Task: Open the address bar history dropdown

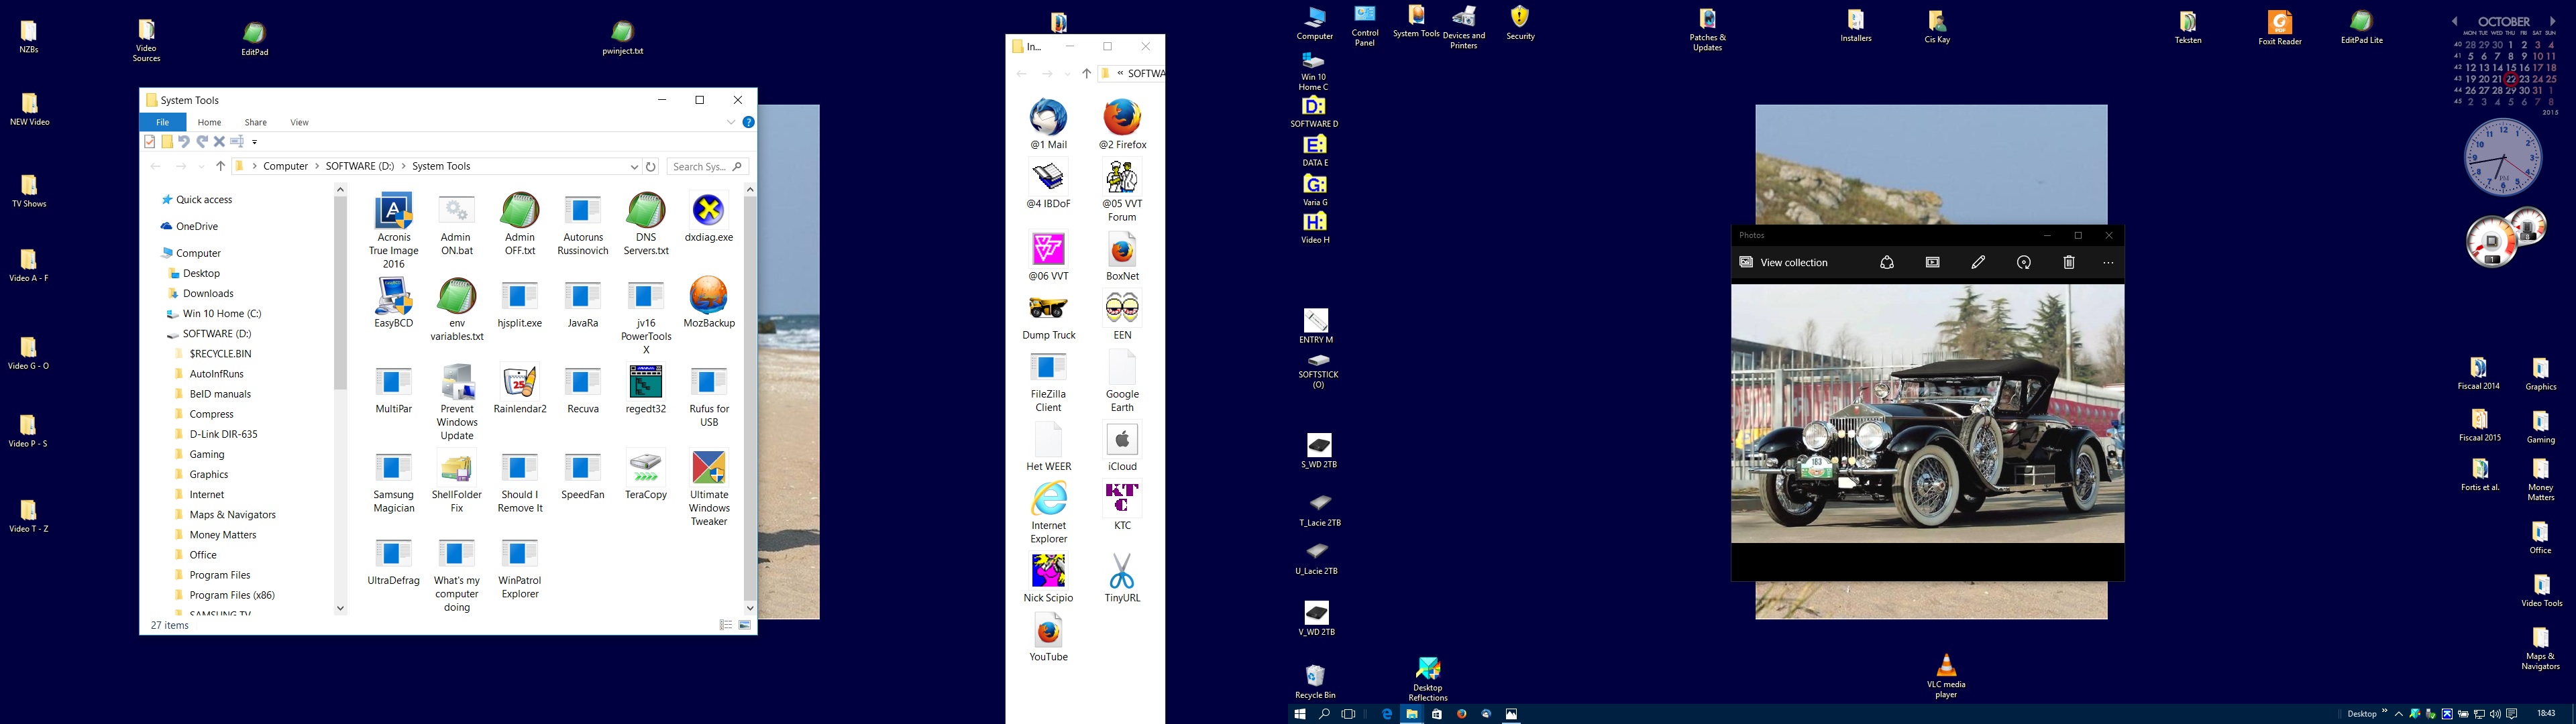Action: [x=634, y=167]
